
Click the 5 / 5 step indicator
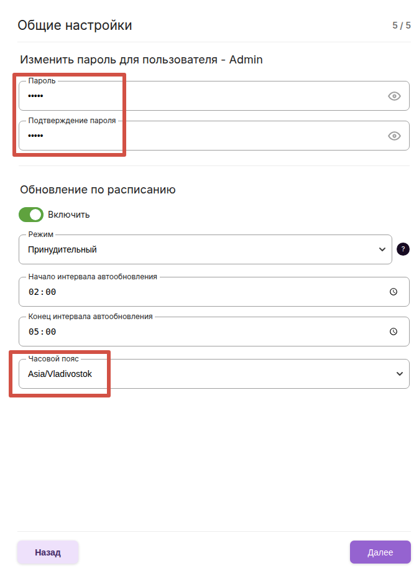[x=401, y=26]
